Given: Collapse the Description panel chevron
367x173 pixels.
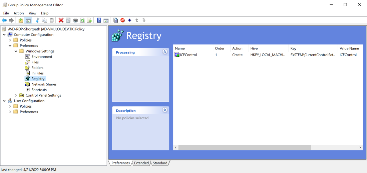Looking at the screenshot, I should [164, 110].
